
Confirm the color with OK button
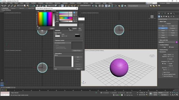tap(69, 28)
